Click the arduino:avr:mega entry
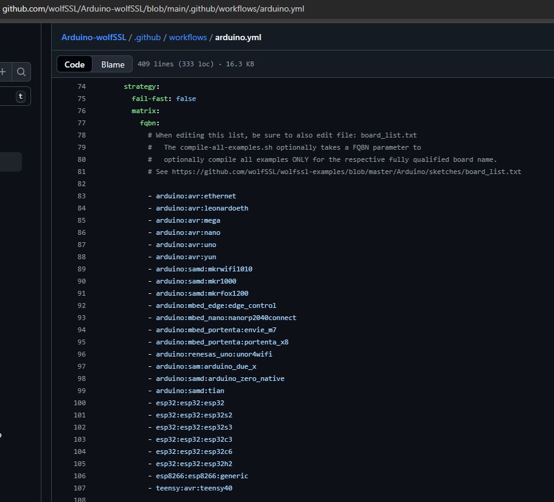 click(188, 220)
